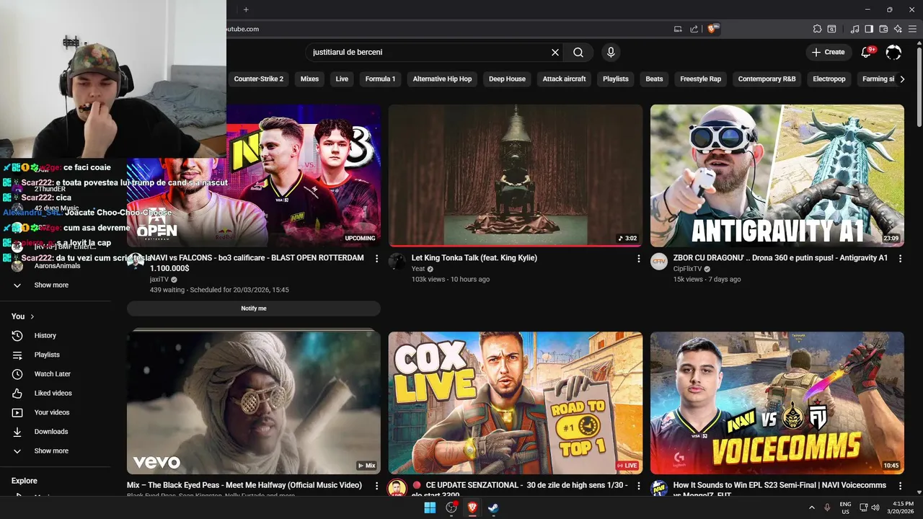Open more options for Let King Tonka Talk video

pos(638,258)
